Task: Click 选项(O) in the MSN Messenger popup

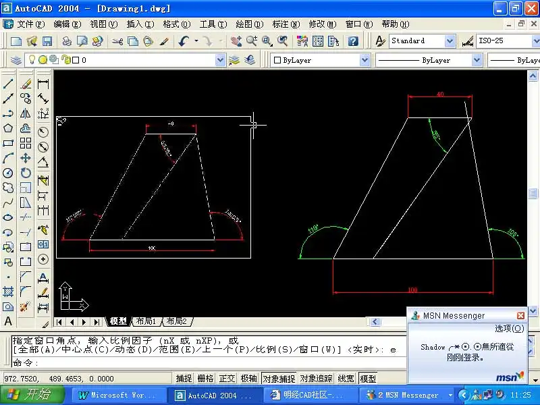Action: point(510,329)
